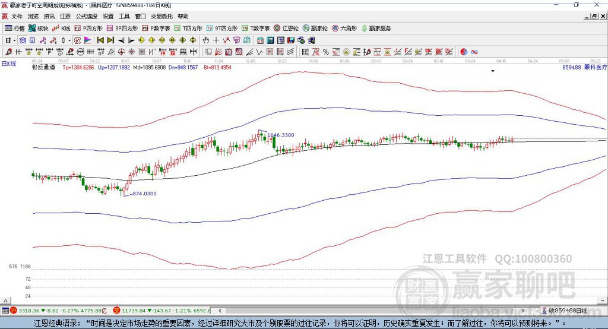Click the black left arrow icon

click(x=121, y=40)
